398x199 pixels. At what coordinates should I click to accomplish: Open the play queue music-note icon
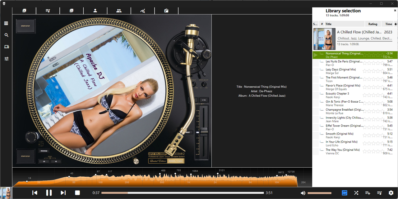pyautogui.click(x=379, y=193)
